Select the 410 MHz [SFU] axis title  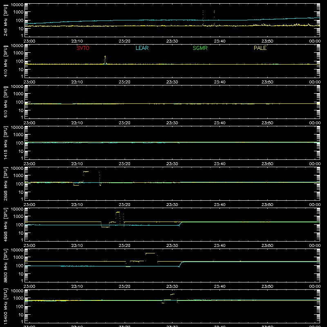pos(5,61)
